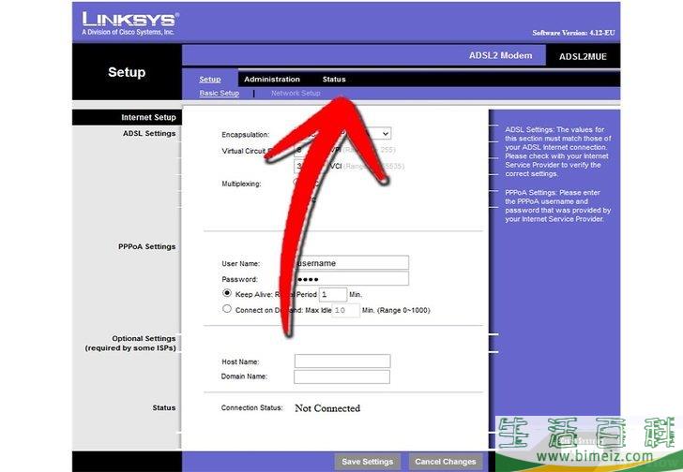The height and width of the screenshot is (472, 683).
Task: Click the Linksys logo
Action: [130, 23]
